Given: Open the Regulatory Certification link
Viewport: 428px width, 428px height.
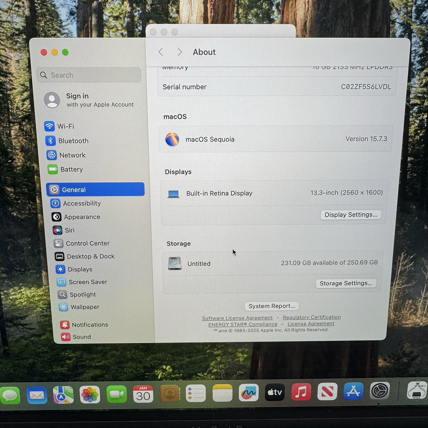Looking at the screenshot, I should tap(312, 317).
